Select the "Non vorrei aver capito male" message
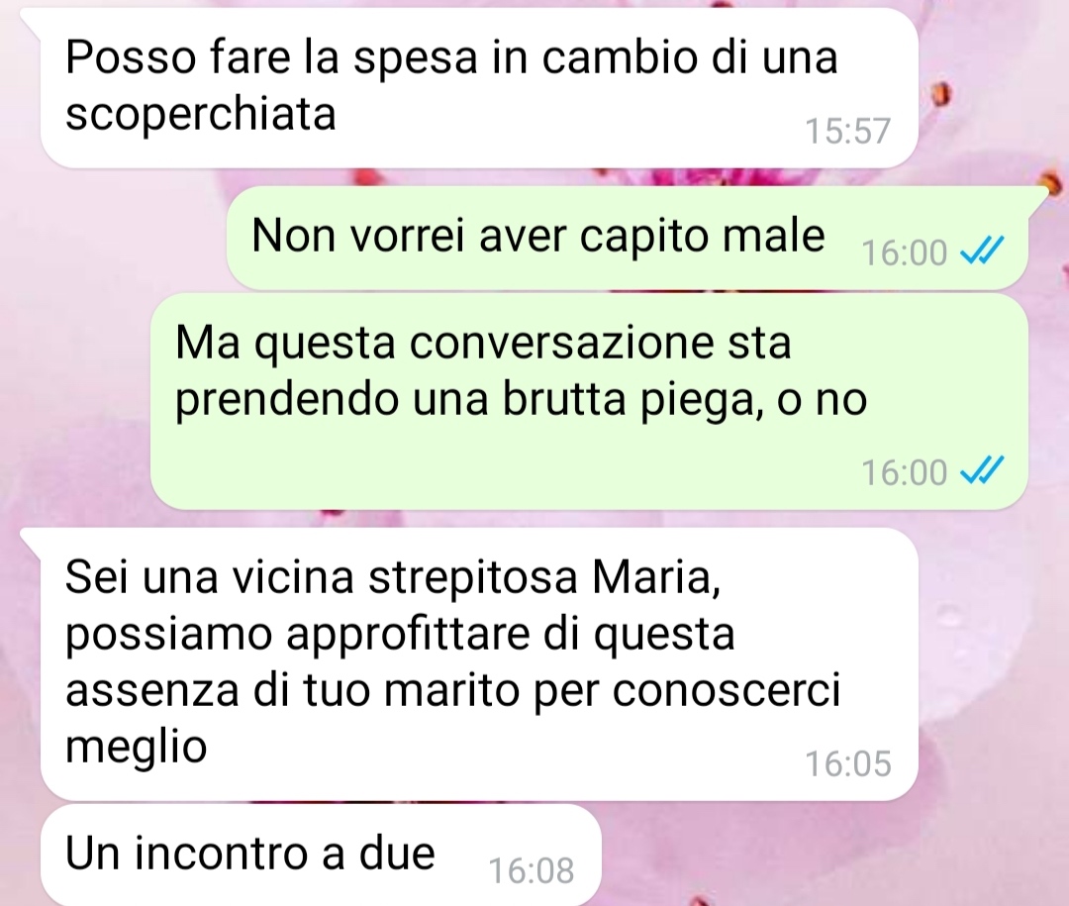This screenshot has width=1069, height=906. (628, 238)
